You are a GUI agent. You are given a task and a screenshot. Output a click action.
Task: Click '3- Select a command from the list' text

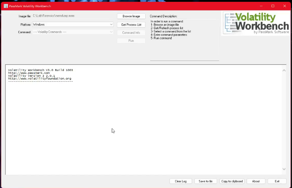point(171,31)
